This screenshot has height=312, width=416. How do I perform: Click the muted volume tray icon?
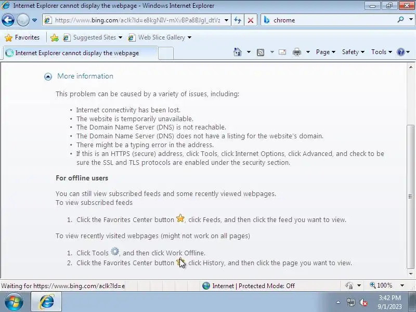[363, 302]
